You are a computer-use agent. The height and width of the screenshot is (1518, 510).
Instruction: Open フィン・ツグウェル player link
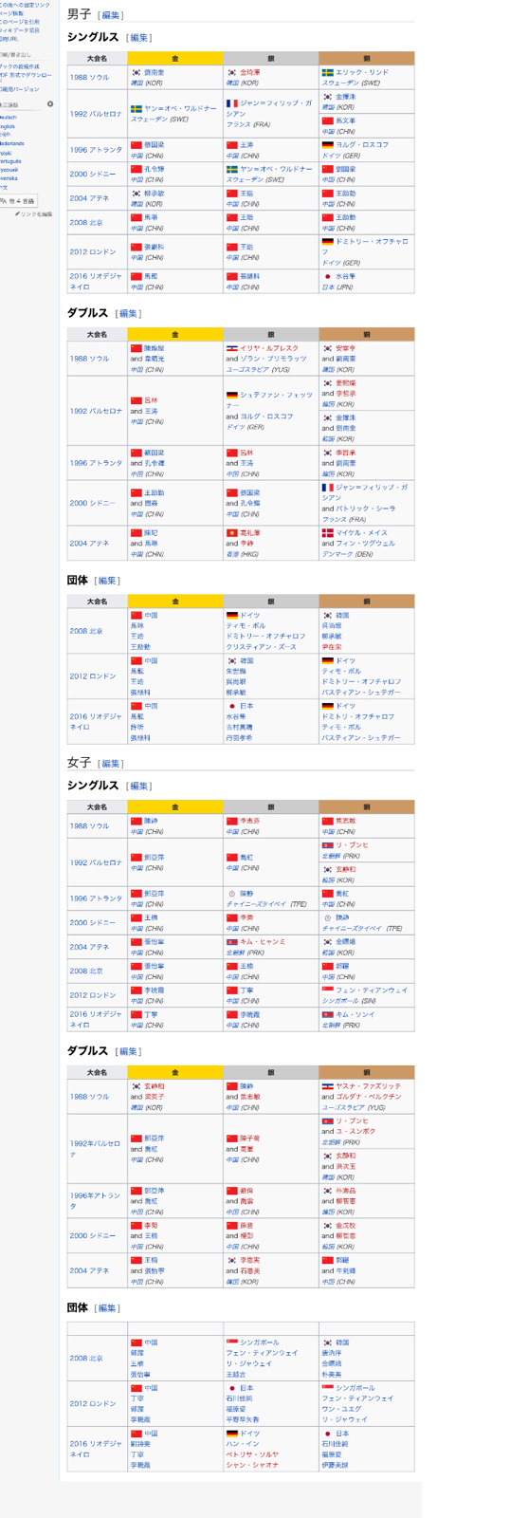click(x=366, y=544)
